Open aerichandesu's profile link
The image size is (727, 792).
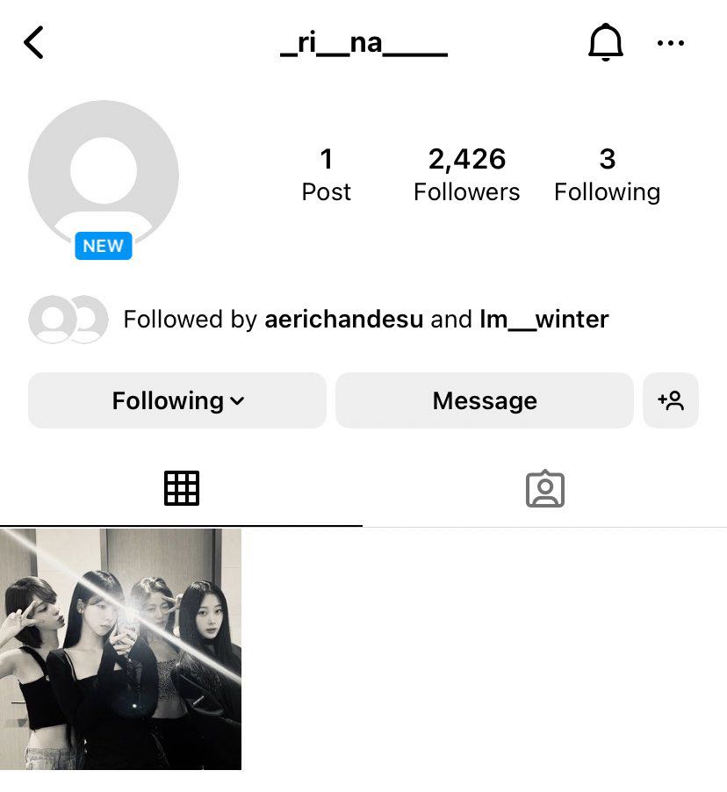click(x=344, y=320)
